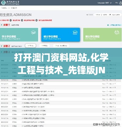Open the green help link right of Step 1
The height and width of the screenshot is (127, 122).
point(114,25)
